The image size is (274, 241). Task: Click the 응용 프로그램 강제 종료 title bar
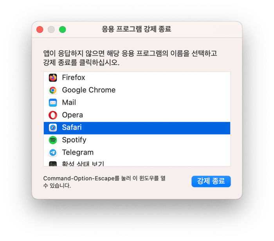tap(136, 29)
